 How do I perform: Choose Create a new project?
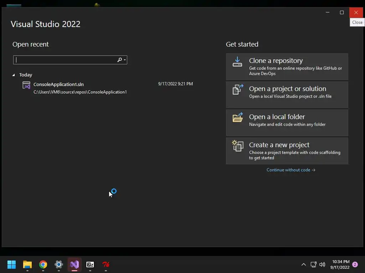[x=287, y=151]
